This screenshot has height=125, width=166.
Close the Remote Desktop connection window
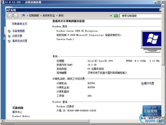[163, 2]
